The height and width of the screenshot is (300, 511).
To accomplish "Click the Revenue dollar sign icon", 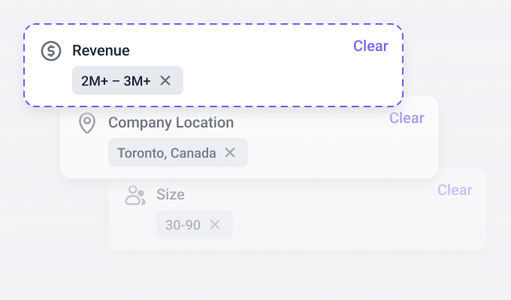I will point(51,51).
